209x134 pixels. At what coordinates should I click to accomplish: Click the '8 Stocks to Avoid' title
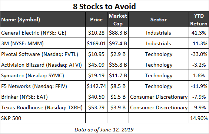[104, 6]
